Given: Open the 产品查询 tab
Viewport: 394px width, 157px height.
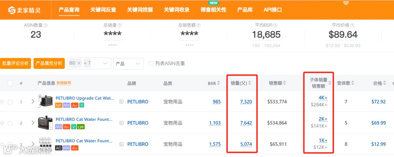Looking at the screenshot, I should tap(69, 10).
